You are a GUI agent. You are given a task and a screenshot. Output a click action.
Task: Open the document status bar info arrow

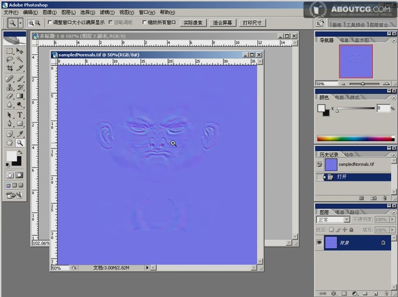147,268
